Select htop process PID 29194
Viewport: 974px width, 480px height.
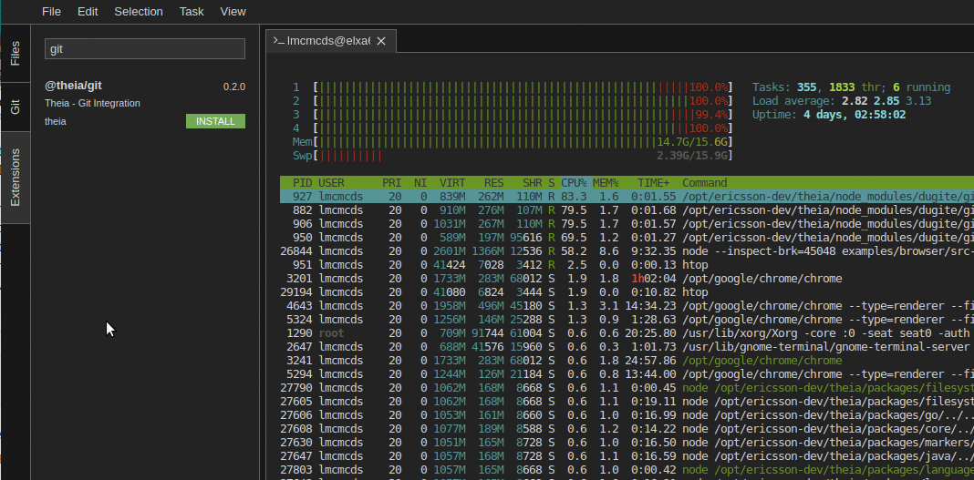(627, 292)
